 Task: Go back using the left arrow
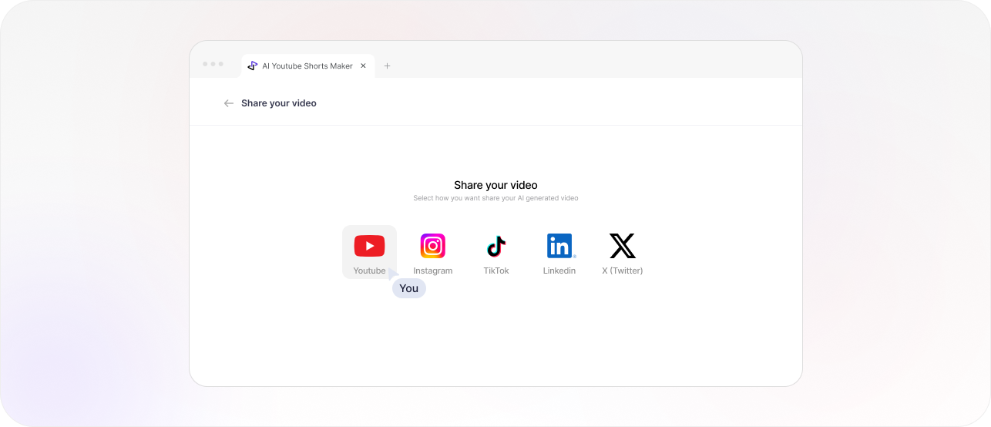(229, 103)
